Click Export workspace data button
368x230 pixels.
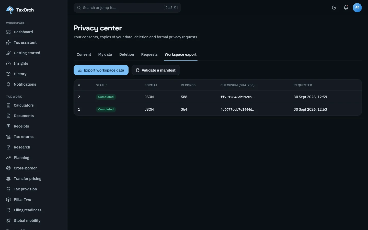pyautogui.click(x=101, y=70)
